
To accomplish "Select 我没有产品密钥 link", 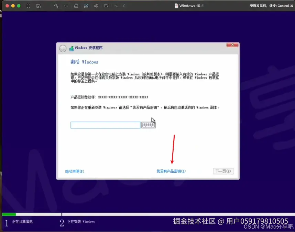I will (171, 171).
